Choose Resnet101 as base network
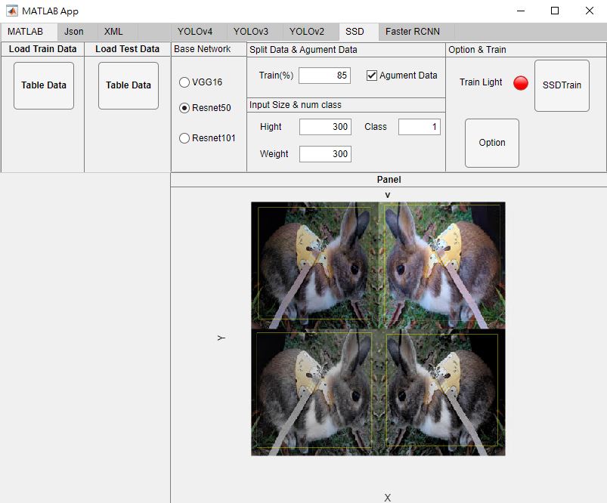607x503 pixels. (184, 138)
